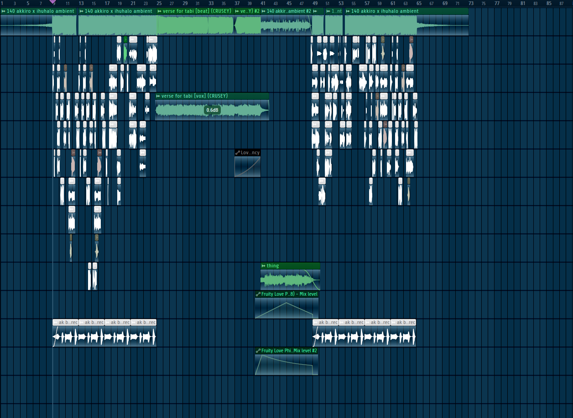Viewport: 573px width, 418px height.
Task: Jump to bar 21 on the timeline ruler
Action: [x=133, y=3]
